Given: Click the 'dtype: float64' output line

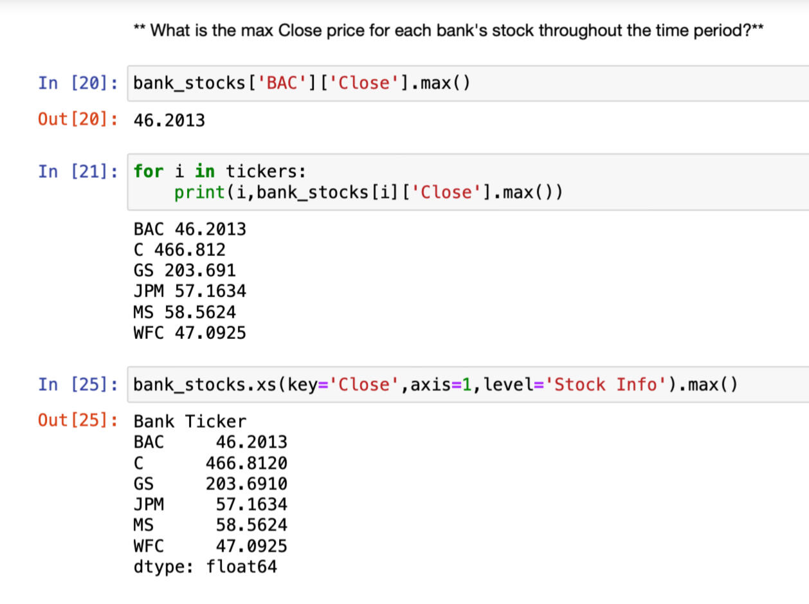Looking at the screenshot, I should [x=205, y=567].
